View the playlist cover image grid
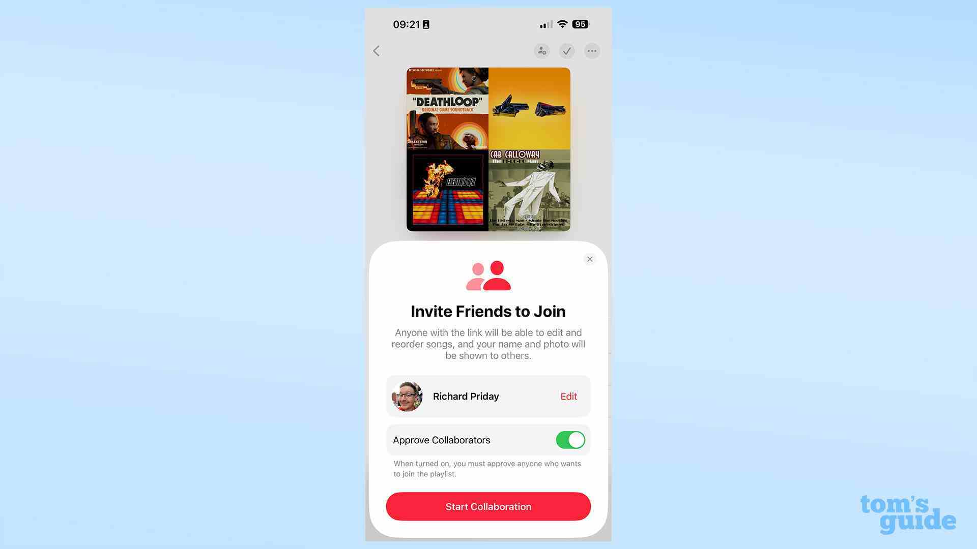977x549 pixels. click(x=488, y=149)
